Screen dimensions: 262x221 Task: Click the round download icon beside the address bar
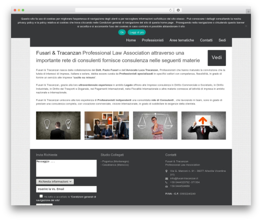click(x=178, y=10)
